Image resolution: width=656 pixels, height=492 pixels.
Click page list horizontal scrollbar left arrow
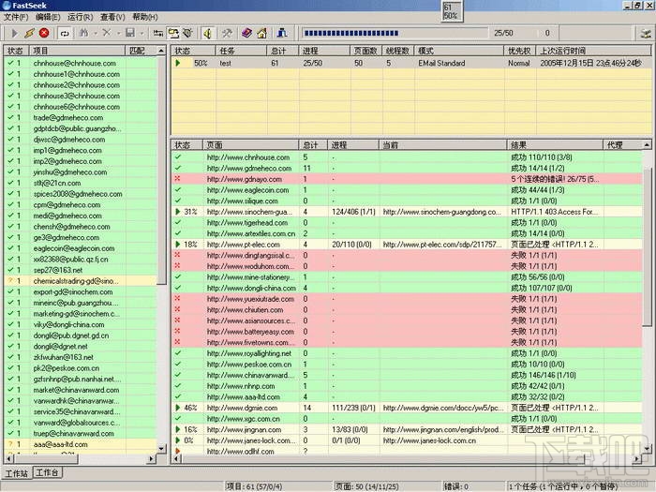[176, 459]
